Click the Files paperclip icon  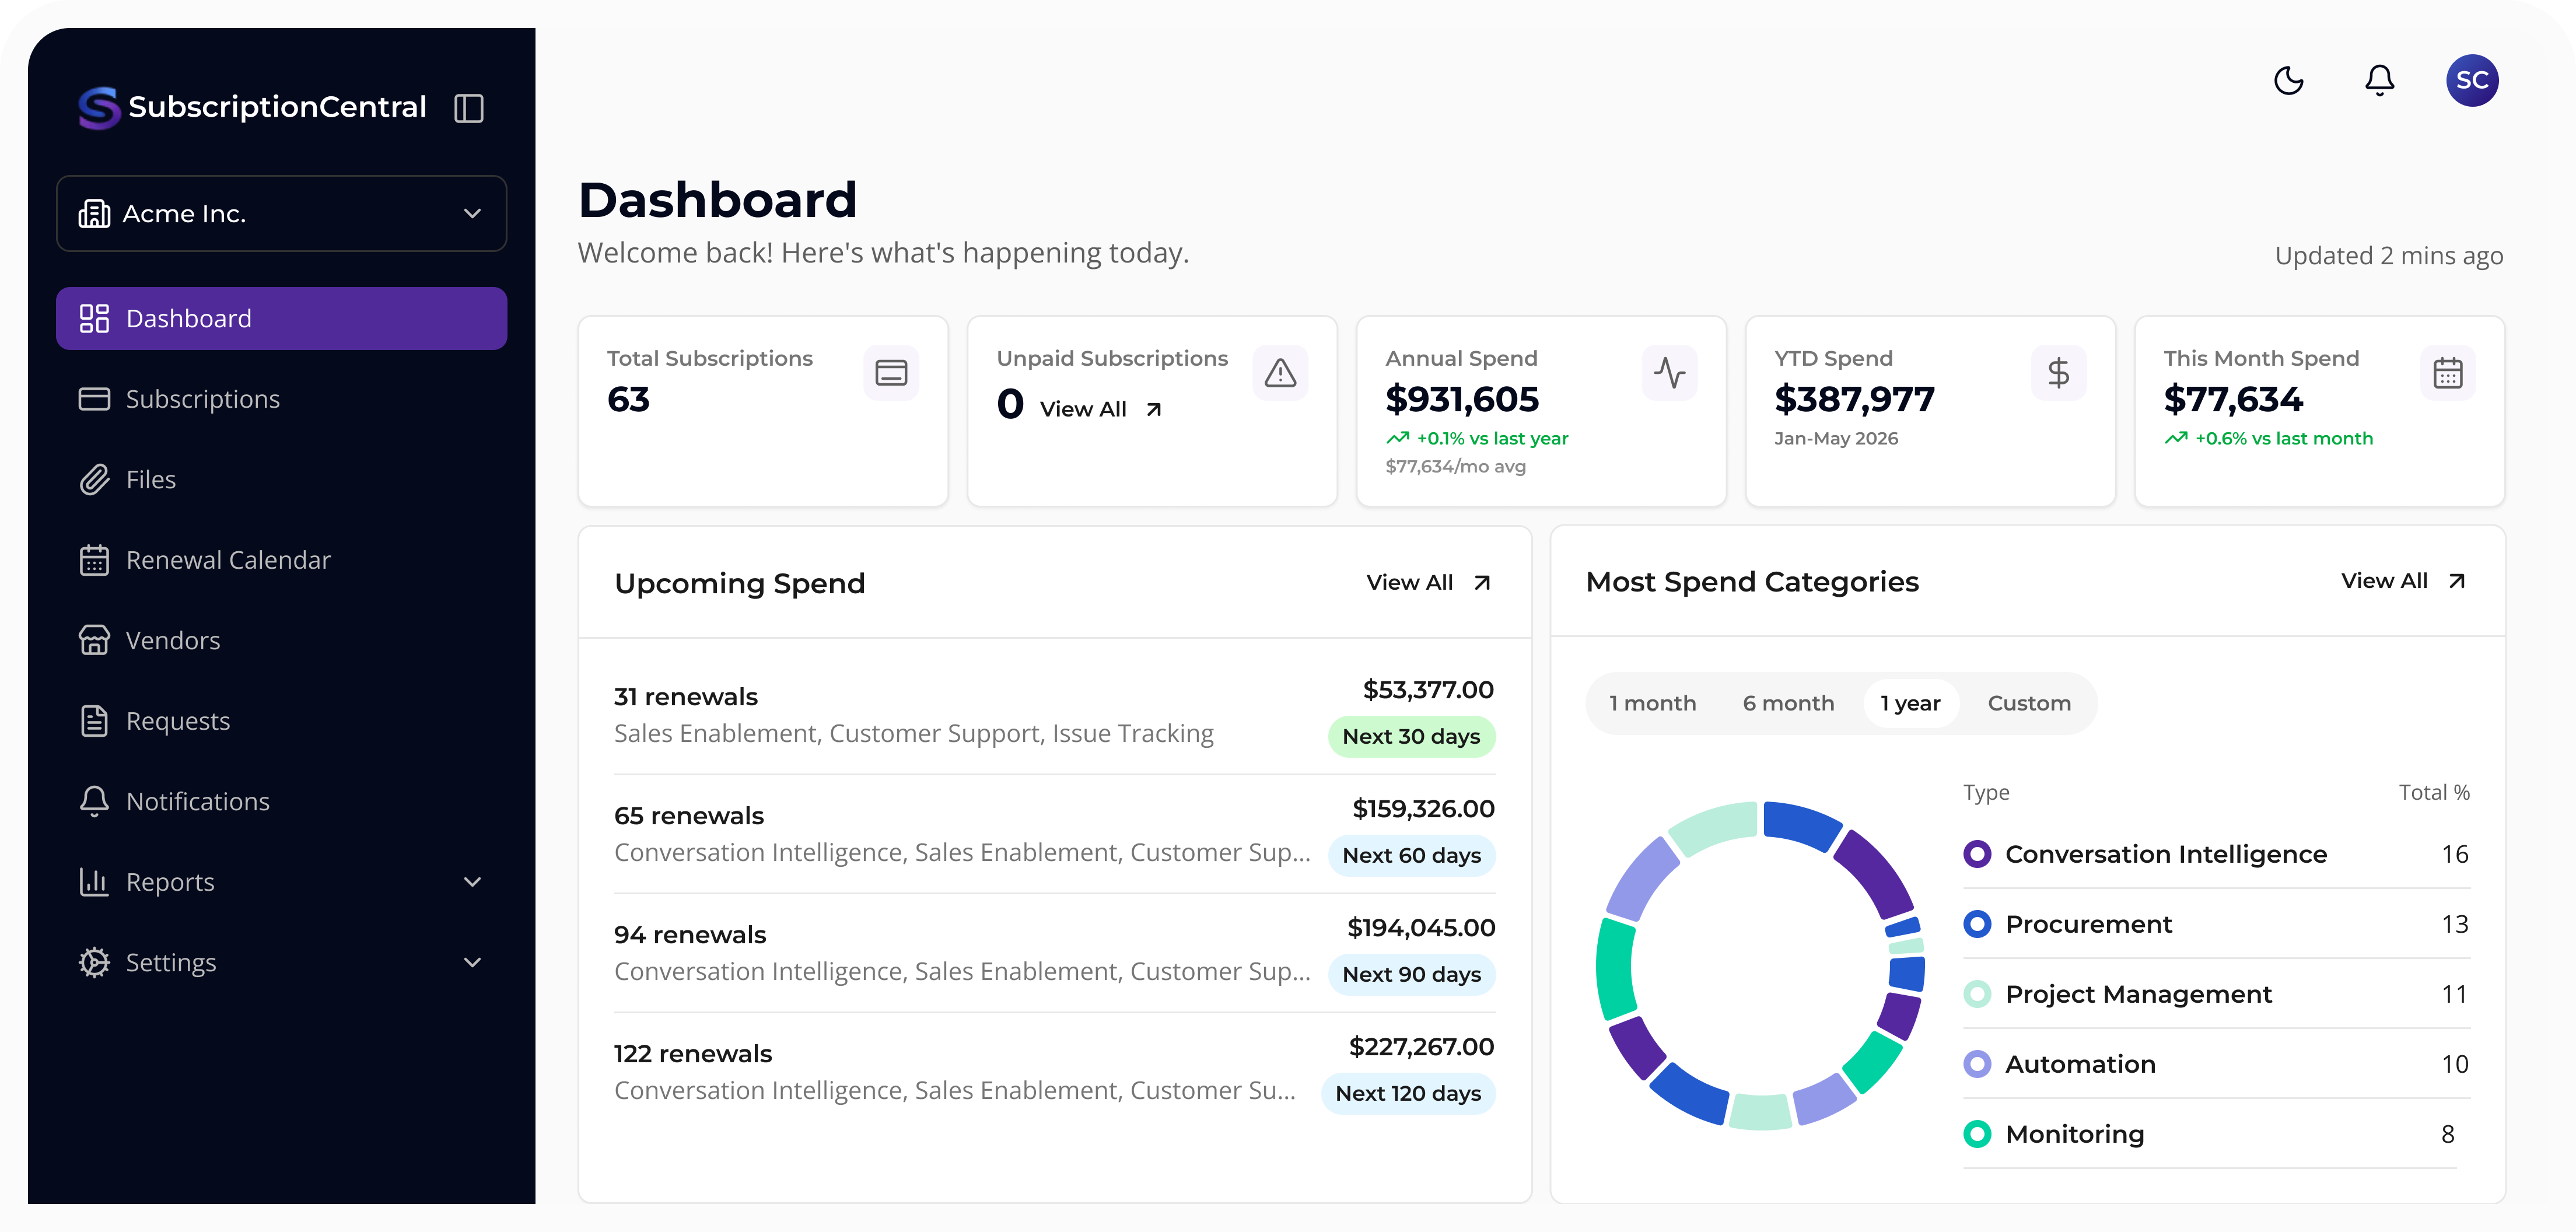tap(94, 479)
